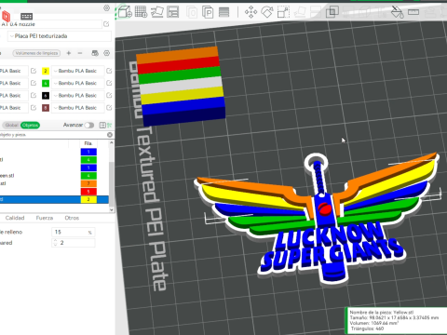Image resolution: width=447 pixels, height=335 pixels.
Task: Click the green filament 4 slot swatch
Action: [46, 83]
